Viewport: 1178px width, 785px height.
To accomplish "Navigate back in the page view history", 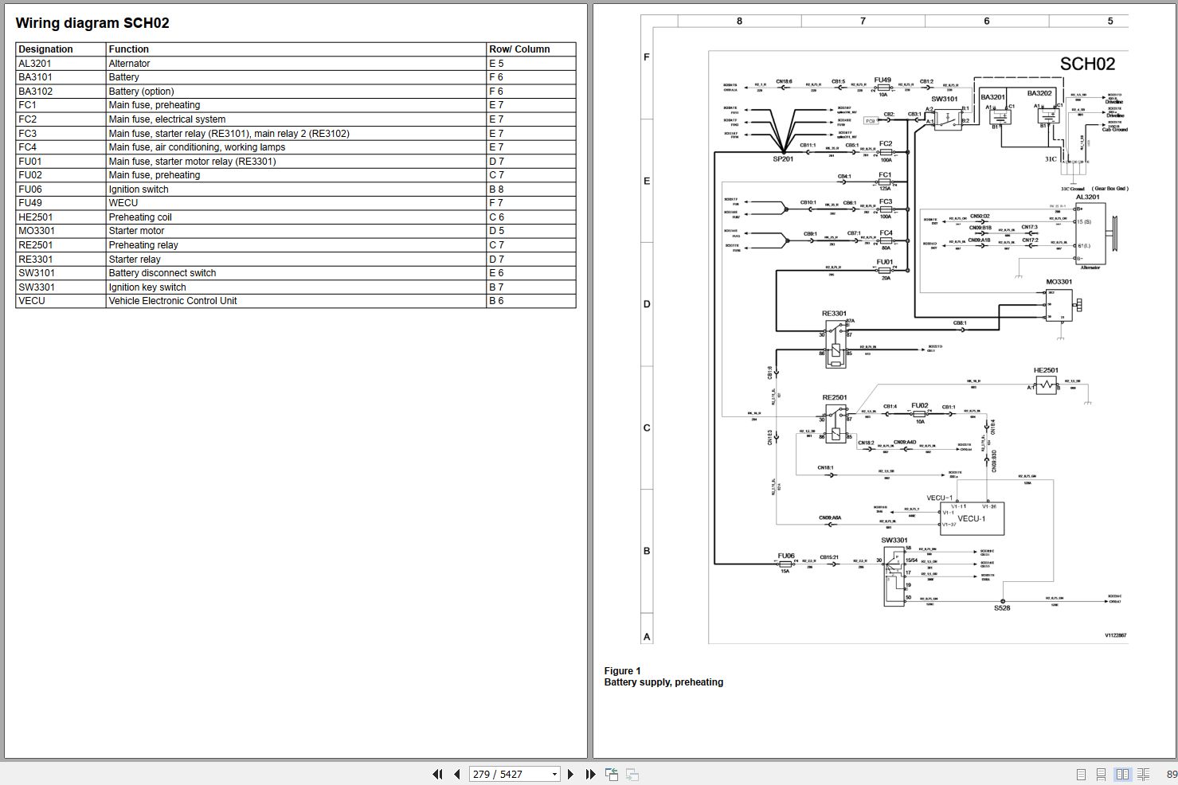I will tap(612, 773).
